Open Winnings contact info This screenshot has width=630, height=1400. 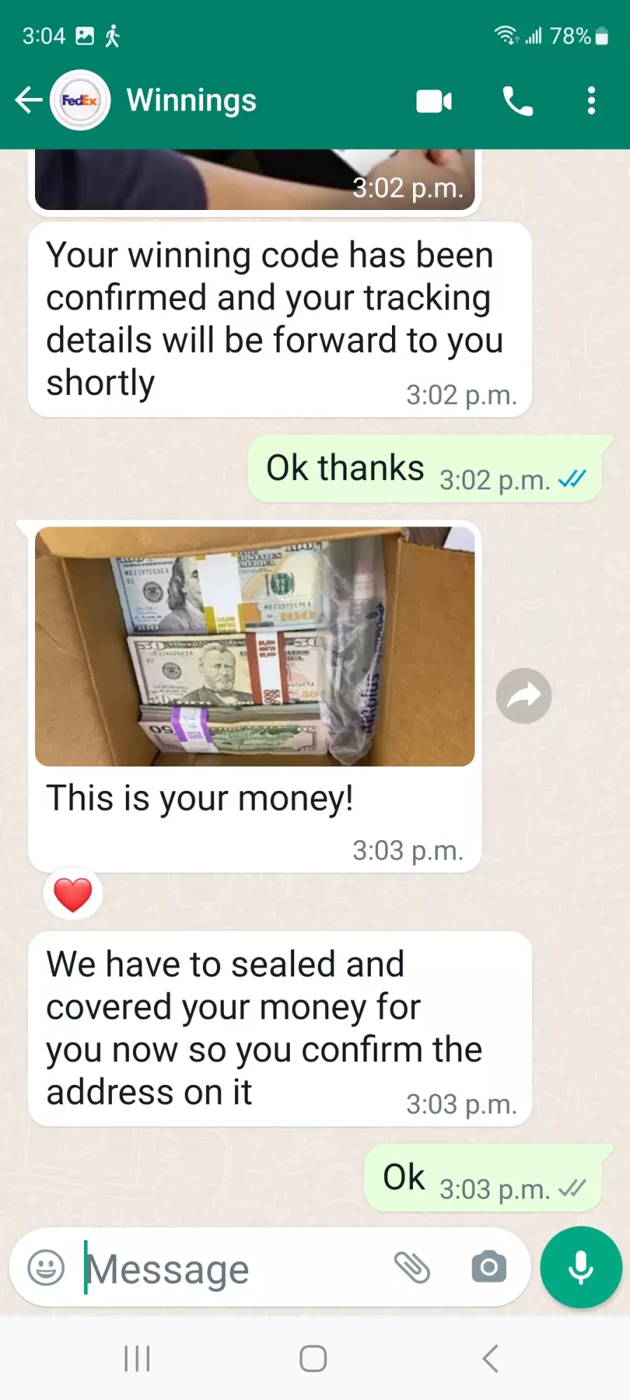coord(191,100)
